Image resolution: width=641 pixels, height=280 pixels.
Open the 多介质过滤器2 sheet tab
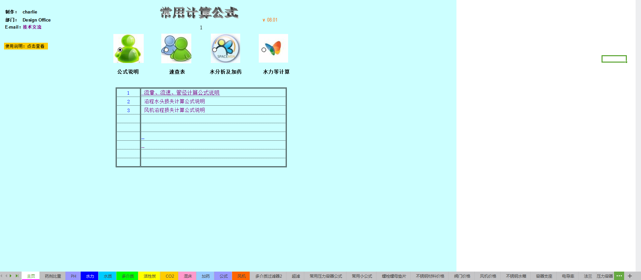coord(269,276)
